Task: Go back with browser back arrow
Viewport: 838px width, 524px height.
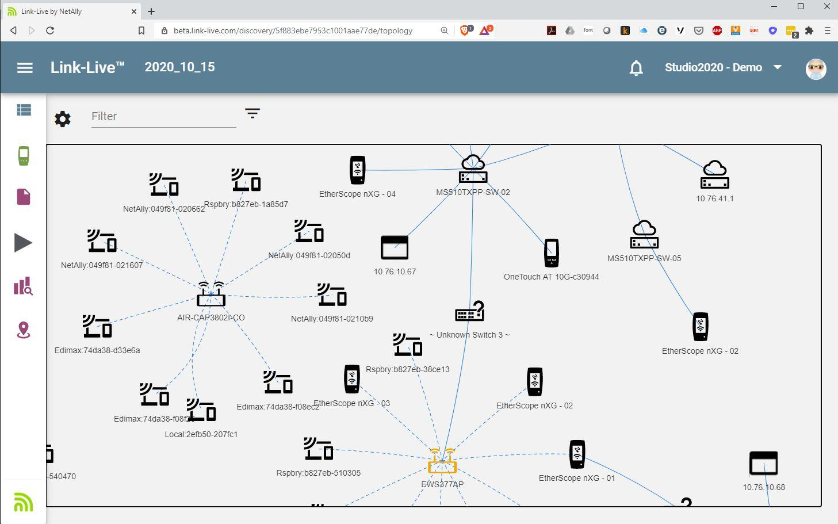Action: [x=13, y=30]
